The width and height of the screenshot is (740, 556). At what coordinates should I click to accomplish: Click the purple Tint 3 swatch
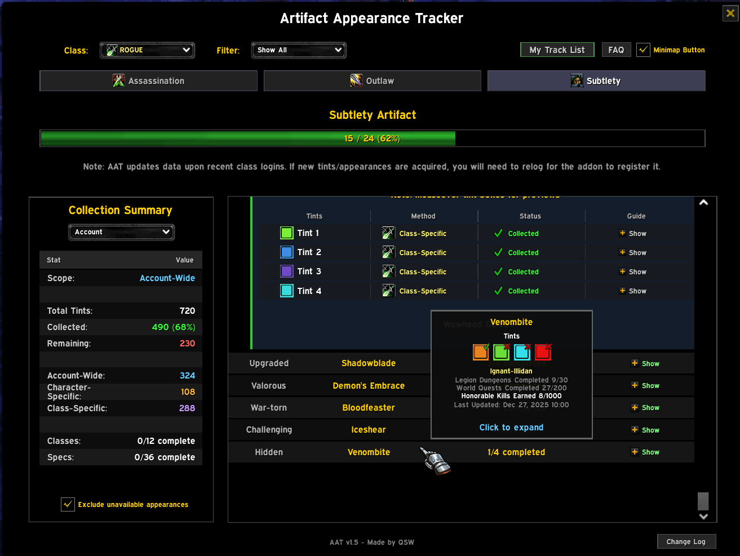coord(287,272)
